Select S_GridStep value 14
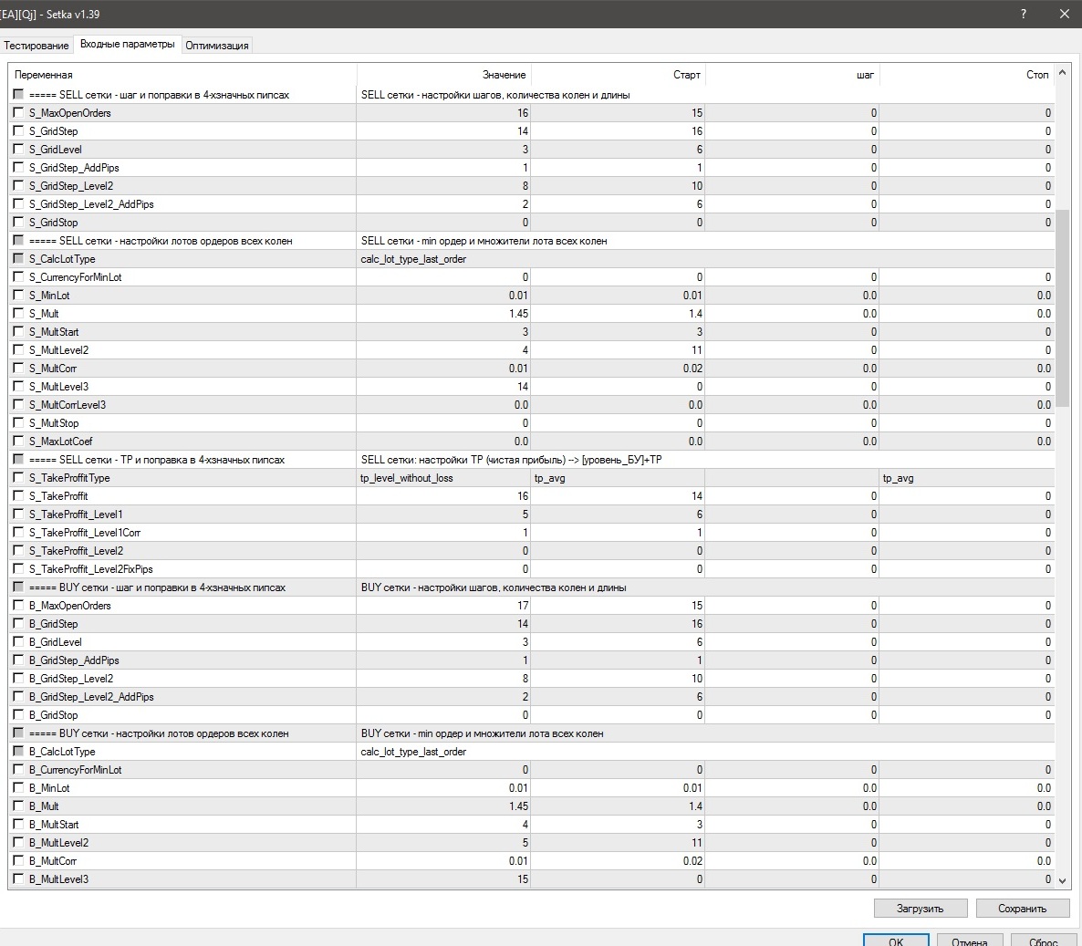Viewport: 1082px width, 946px height. 443,131
